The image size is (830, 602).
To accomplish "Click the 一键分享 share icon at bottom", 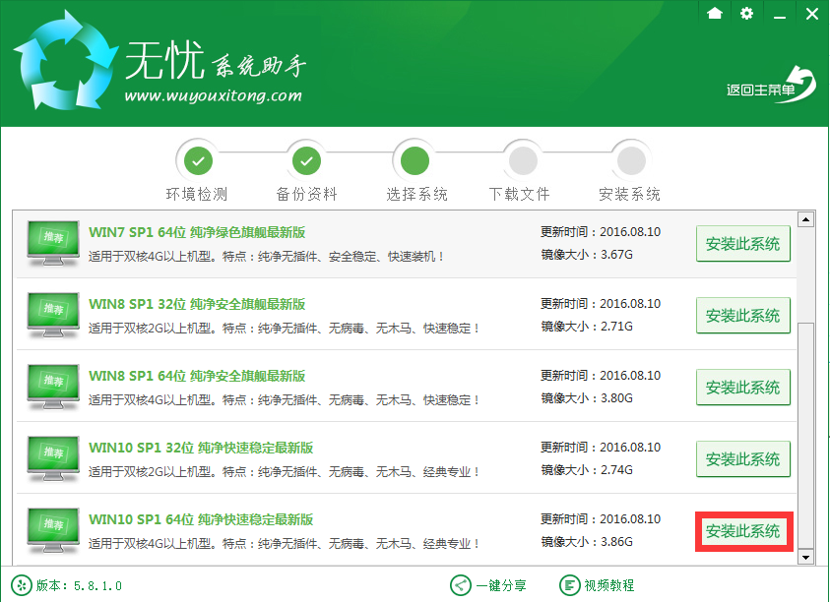I will coord(459,584).
